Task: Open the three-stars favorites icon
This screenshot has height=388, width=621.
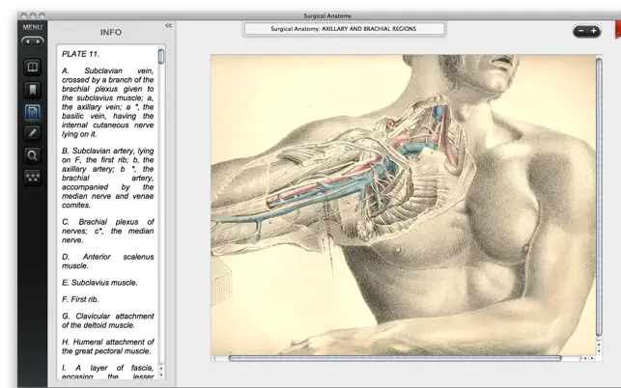Action: click(33, 177)
